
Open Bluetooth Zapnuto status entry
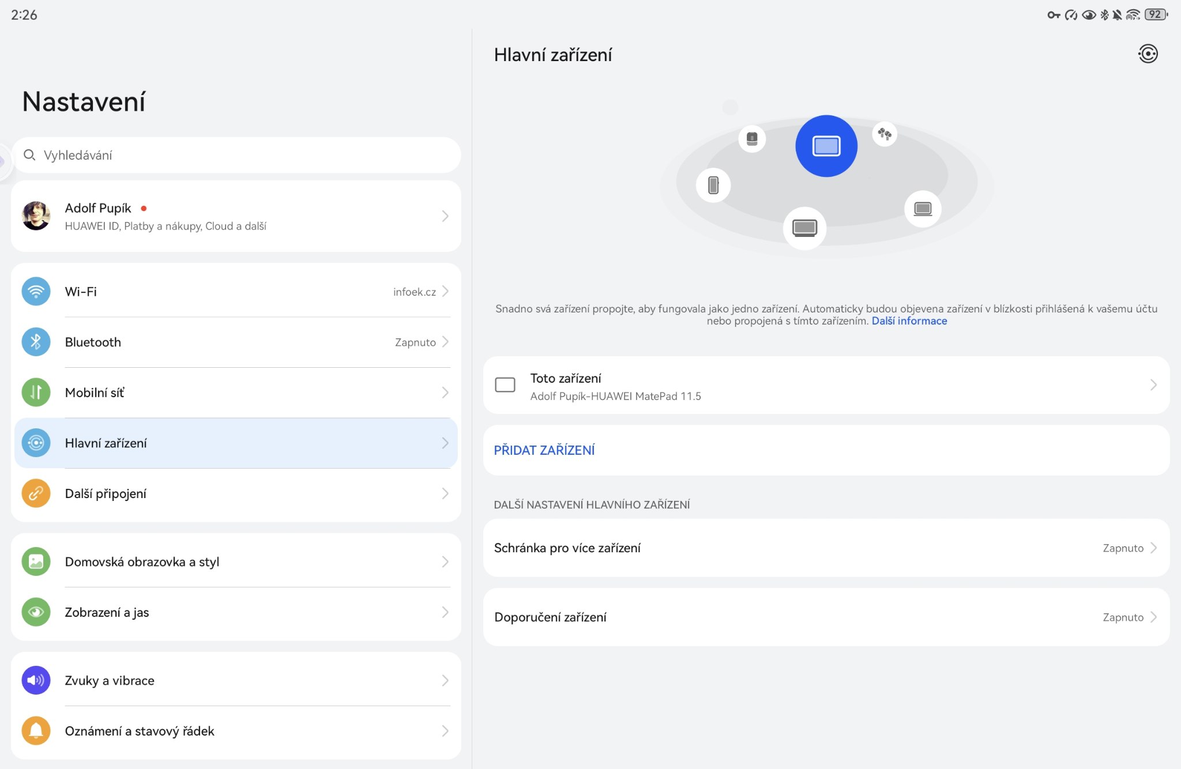click(x=416, y=342)
